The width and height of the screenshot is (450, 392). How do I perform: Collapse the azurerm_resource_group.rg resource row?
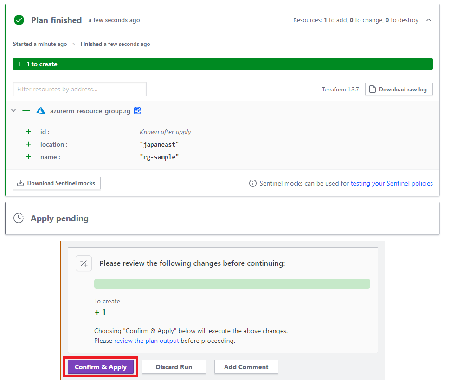13,110
